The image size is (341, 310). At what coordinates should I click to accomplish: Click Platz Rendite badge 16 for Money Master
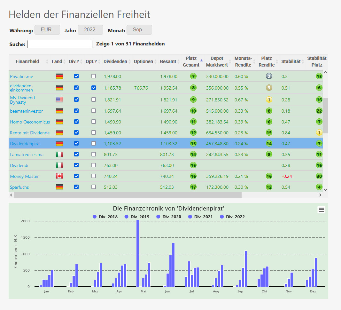[269, 176]
